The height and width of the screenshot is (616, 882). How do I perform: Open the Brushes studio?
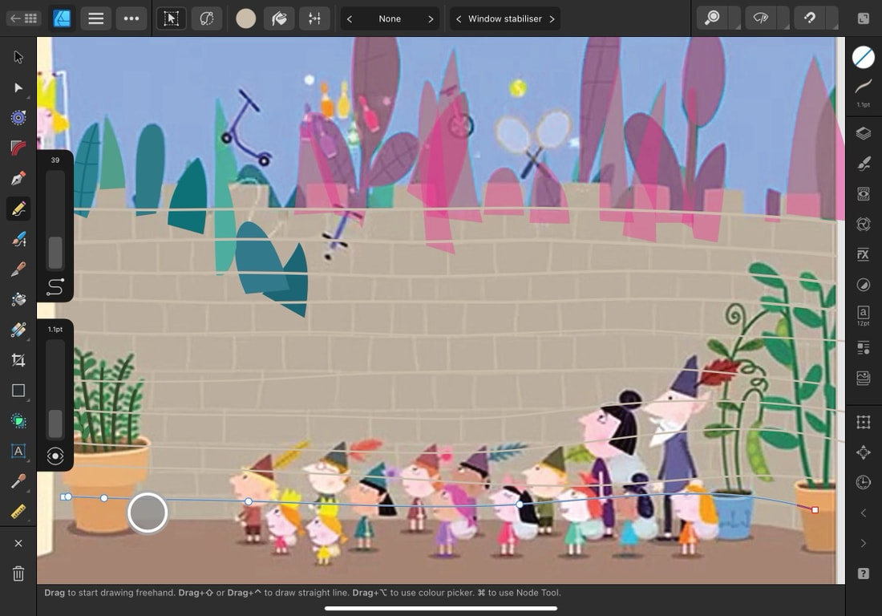coord(864,164)
